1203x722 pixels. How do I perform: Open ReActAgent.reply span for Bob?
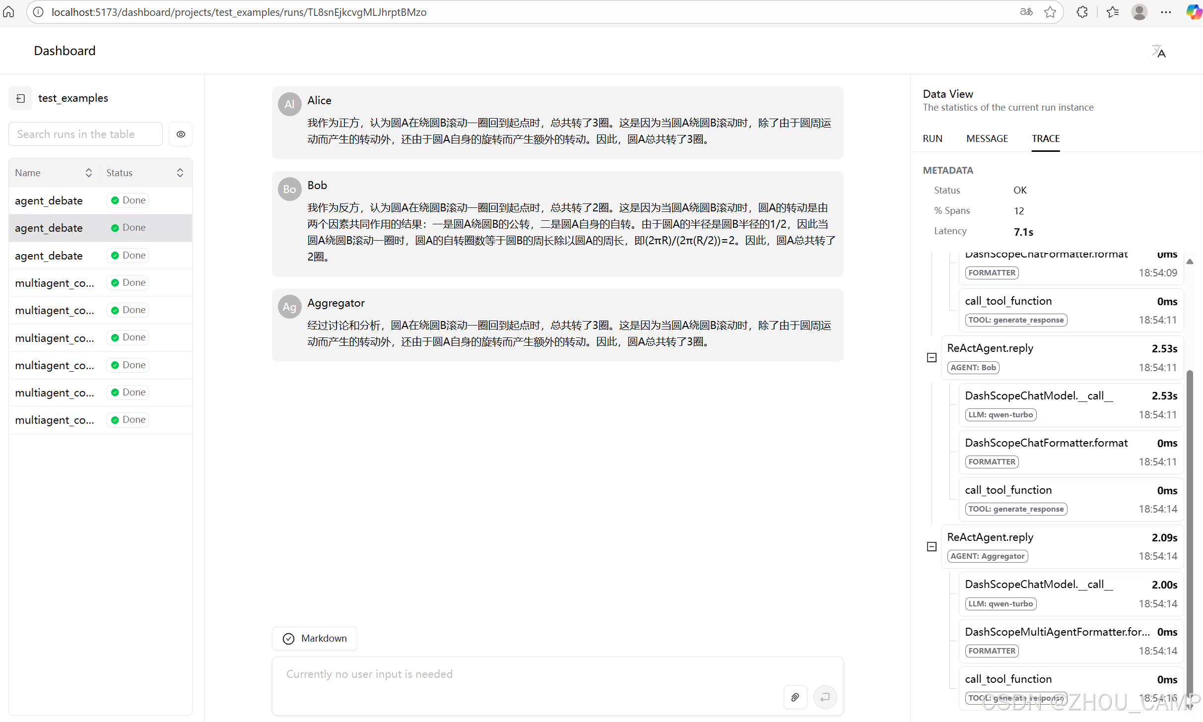coord(1062,357)
